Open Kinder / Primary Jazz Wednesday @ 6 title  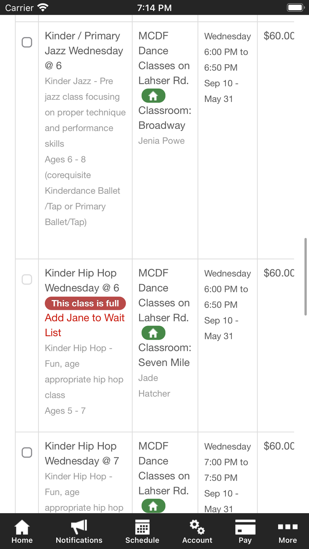pyautogui.click(x=84, y=51)
